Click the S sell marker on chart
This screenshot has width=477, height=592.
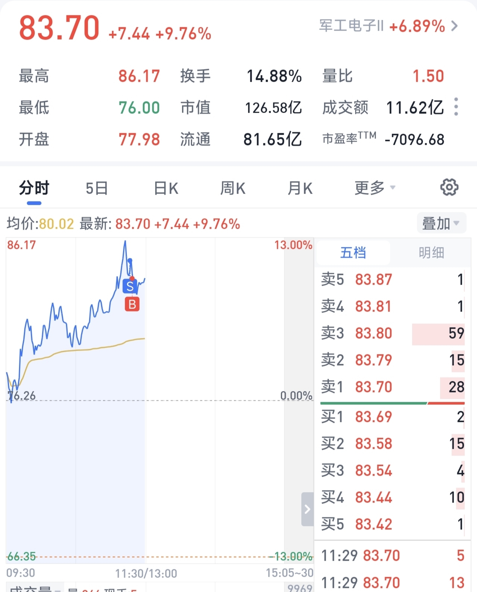coord(130,286)
